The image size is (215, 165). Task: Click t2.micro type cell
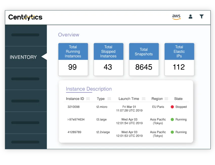point(102,107)
